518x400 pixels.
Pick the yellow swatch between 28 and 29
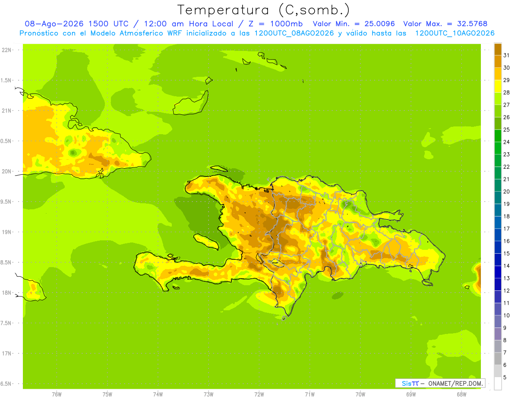498,86
